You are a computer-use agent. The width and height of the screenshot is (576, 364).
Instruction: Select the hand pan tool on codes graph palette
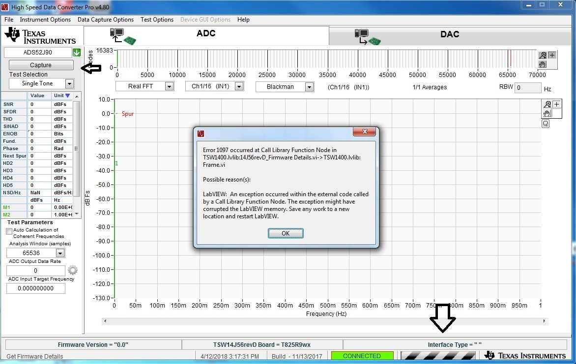pos(543,64)
